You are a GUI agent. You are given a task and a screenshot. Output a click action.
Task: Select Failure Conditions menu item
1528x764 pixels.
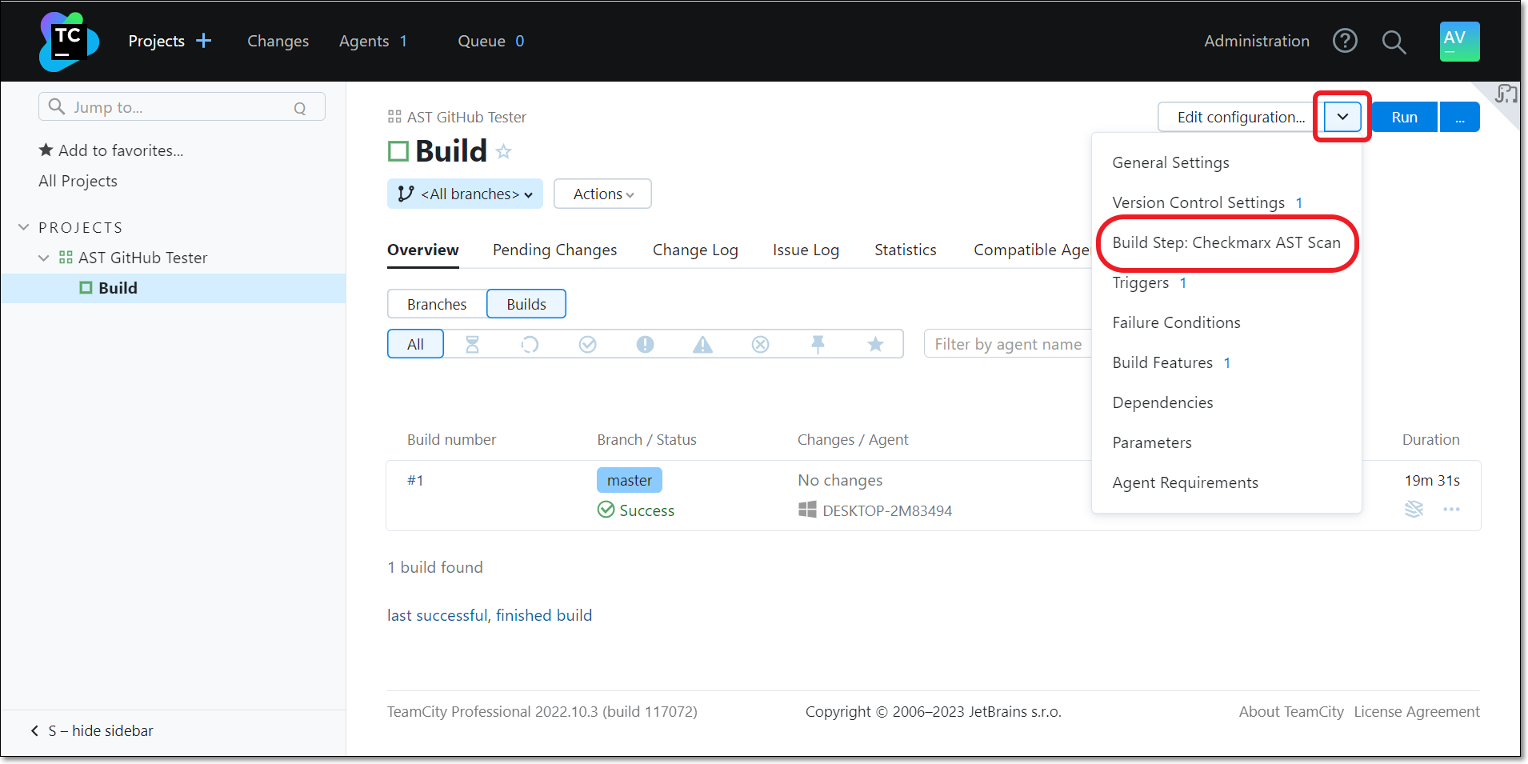click(x=1176, y=322)
